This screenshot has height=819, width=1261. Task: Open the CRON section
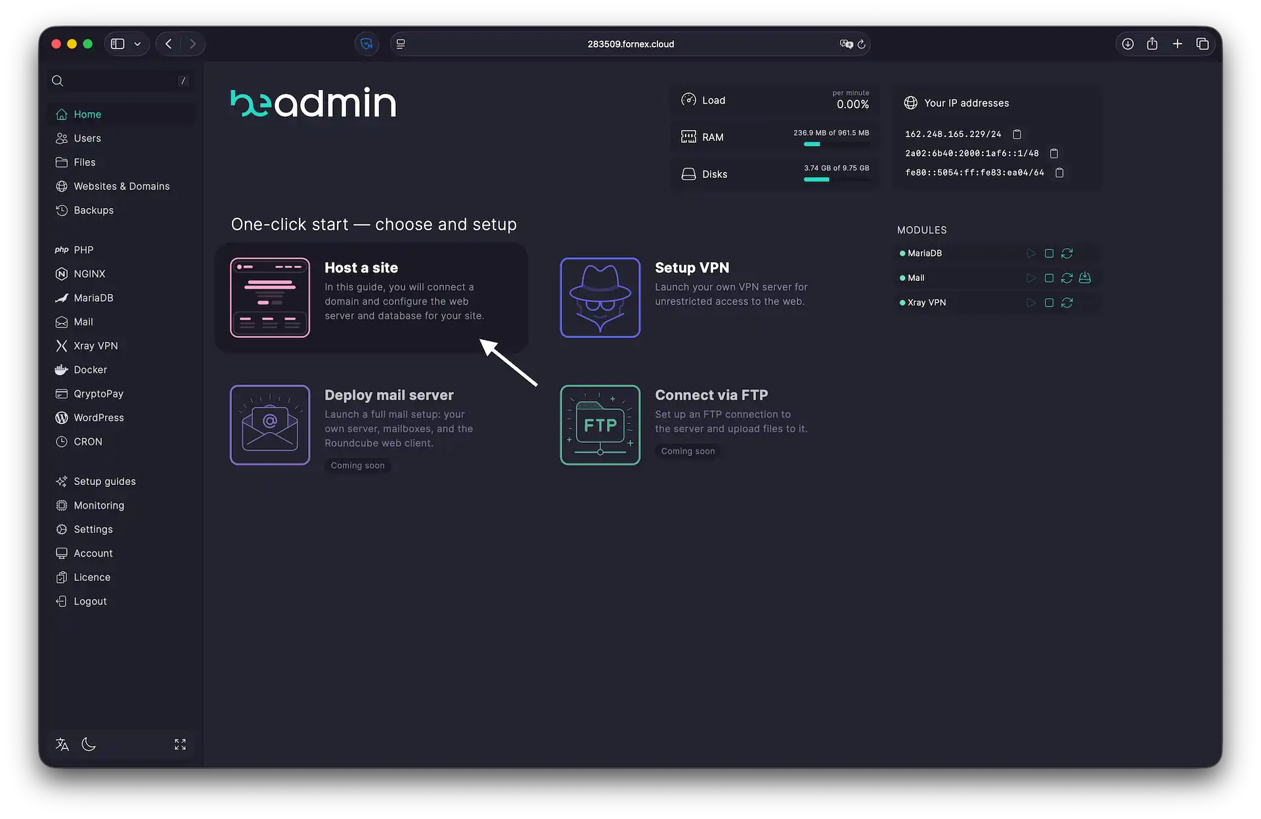(x=87, y=441)
